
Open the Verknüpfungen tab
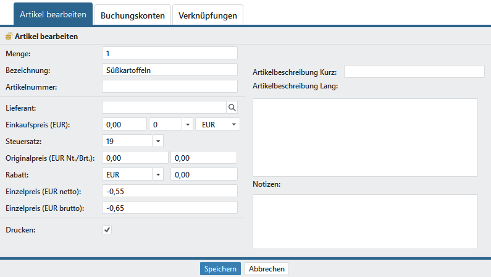pos(208,15)
